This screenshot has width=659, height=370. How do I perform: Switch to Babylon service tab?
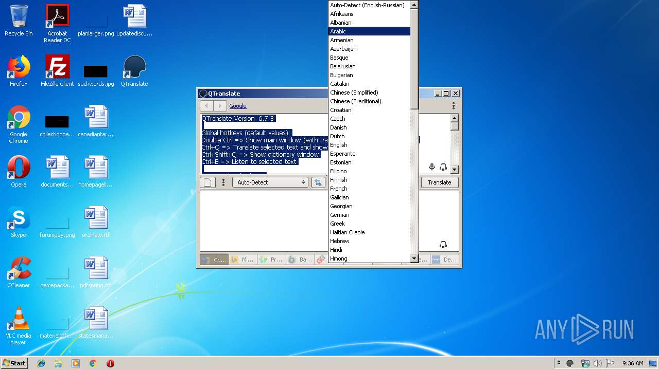pos(300,260)
